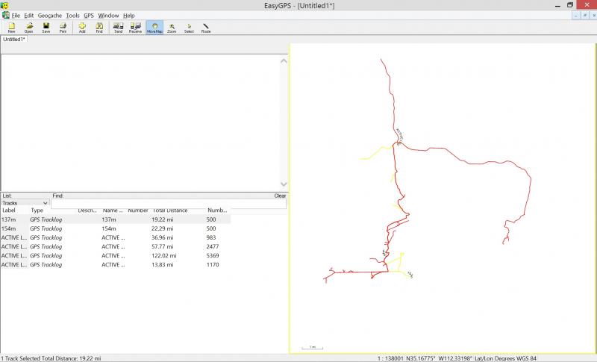Click the point count 5369 cell

pos(213,256)
